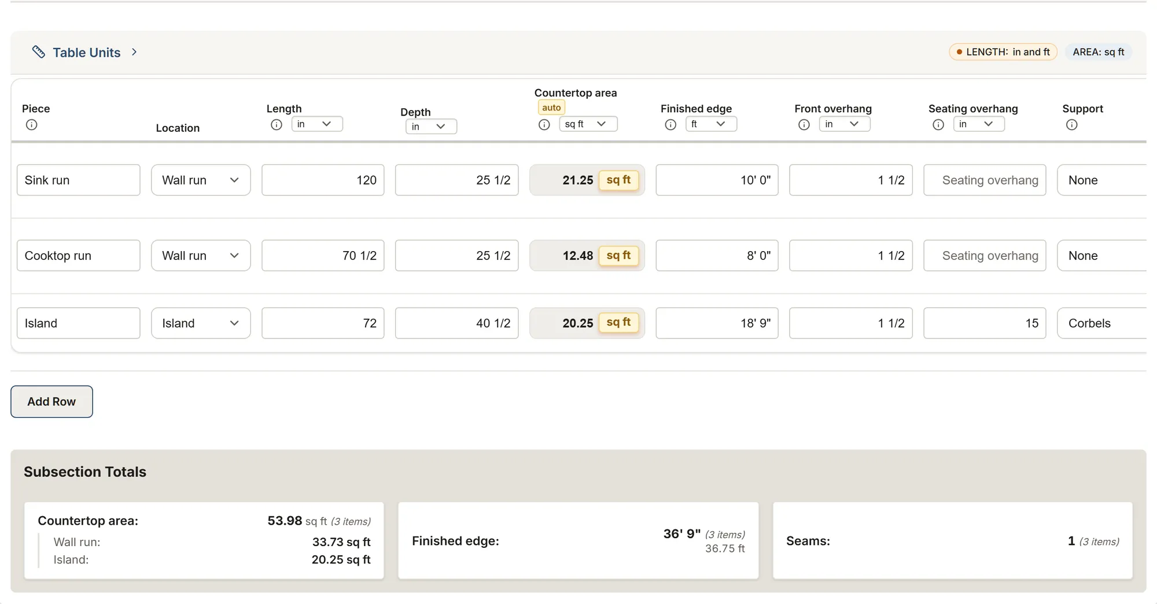
Task: Edit Sink run length 120 field
Action: point(323,180)
